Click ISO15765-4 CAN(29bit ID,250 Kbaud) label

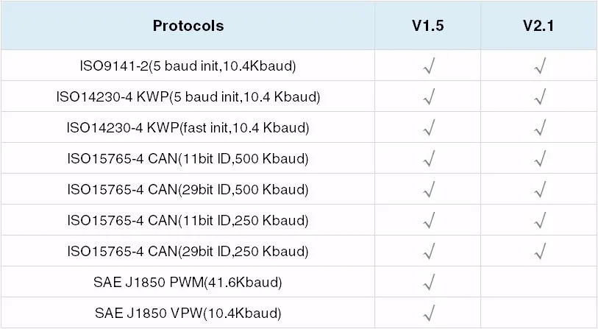pyautogui.click(x=188, y=251)
